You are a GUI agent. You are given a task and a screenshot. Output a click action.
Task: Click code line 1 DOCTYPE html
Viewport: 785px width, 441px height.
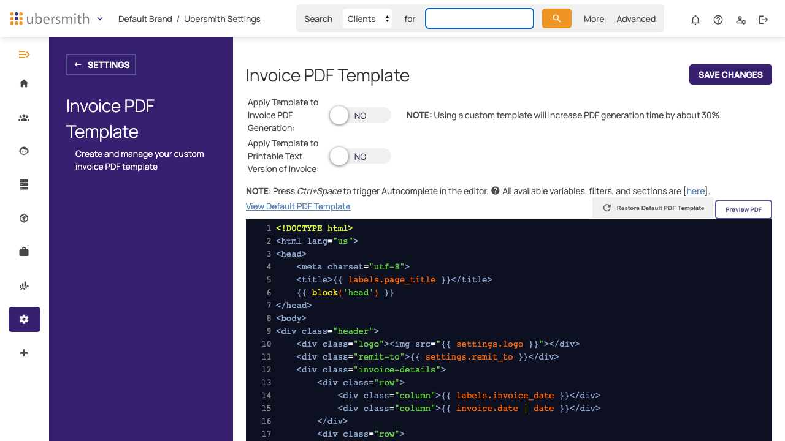point(315,228)
